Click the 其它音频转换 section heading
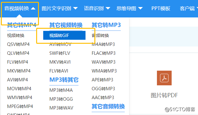This screenshot has height=115, width=198. (x=108, y=106)
